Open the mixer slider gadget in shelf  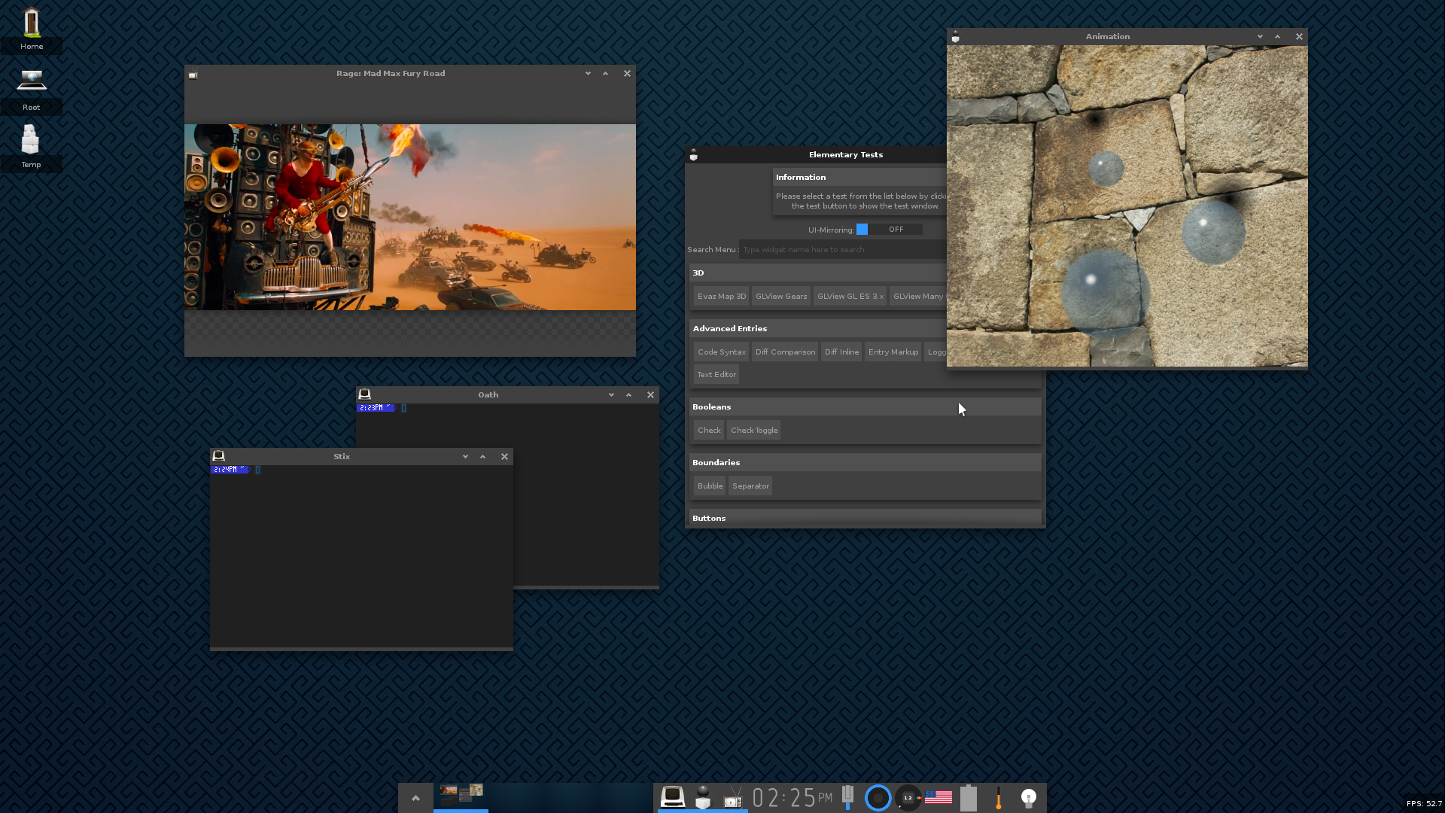[848, 797]
